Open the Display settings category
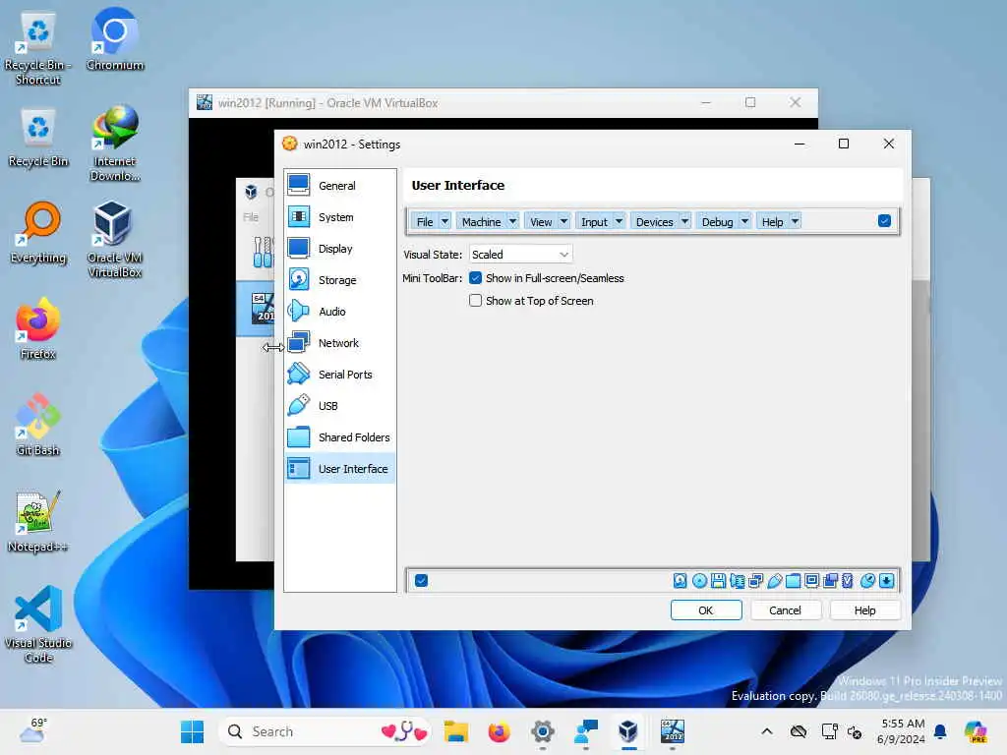Viewport: 1007px width, 755px height. pos(339,249)
